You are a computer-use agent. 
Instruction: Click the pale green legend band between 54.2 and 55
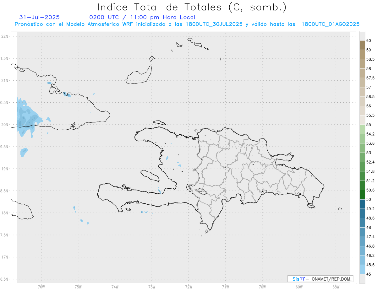pos(362,129)
